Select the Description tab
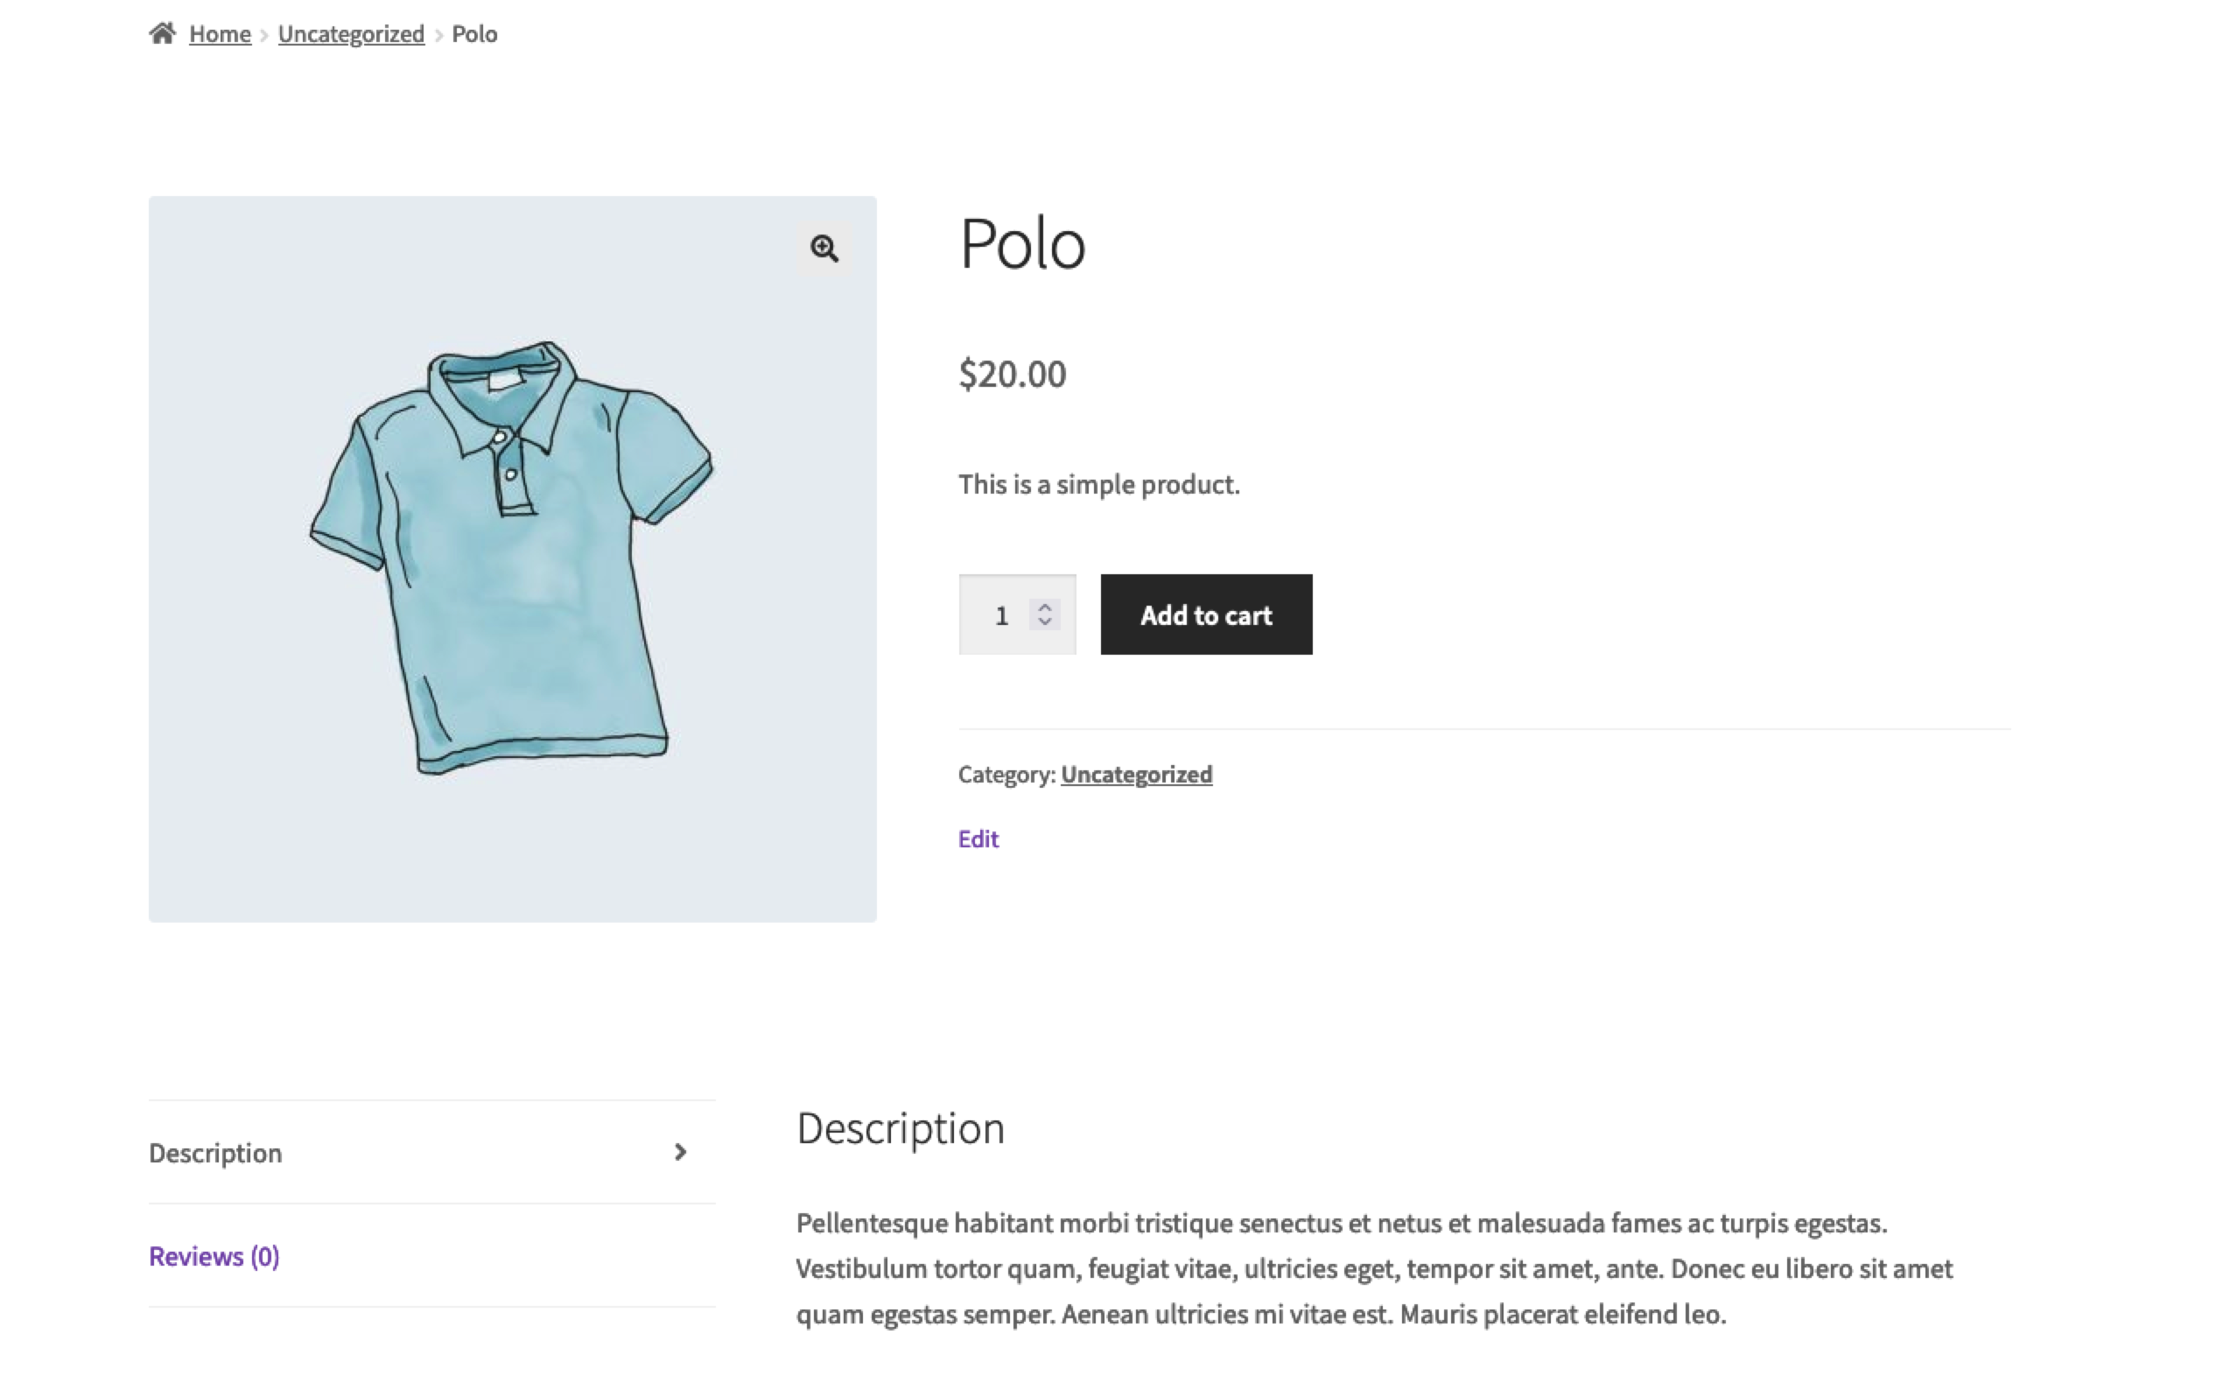Viewport: 2237px width, 1397px height. (x=215, y=1152)
